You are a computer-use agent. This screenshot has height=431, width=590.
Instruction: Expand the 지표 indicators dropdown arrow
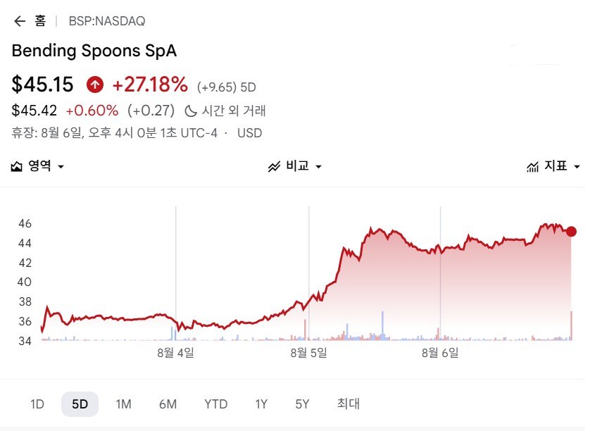tap(577, 167)
